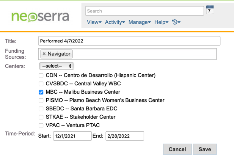Select the SBEDC Santa Barbara EDC checkbox
The width and height of the screenshot is (234, 162).
point(41,109)
